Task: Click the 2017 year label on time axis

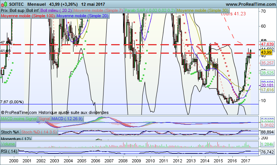Action: (x=245, y=161)
